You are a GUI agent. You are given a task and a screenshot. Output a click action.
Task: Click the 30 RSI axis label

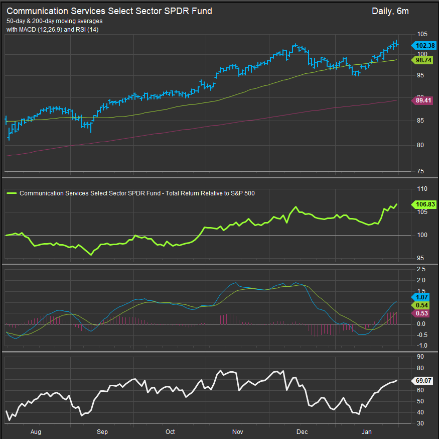420,423
